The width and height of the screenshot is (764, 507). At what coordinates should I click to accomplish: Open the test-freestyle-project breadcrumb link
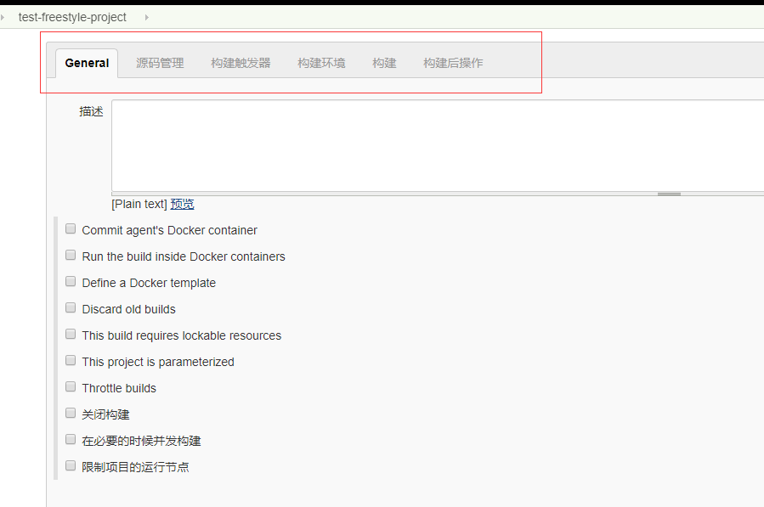click(x=72, y=17)
